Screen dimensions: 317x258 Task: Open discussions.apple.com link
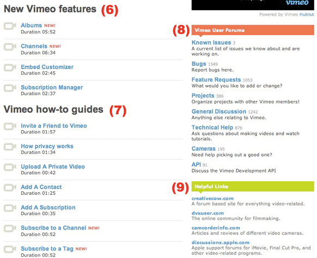pos(221,242)
